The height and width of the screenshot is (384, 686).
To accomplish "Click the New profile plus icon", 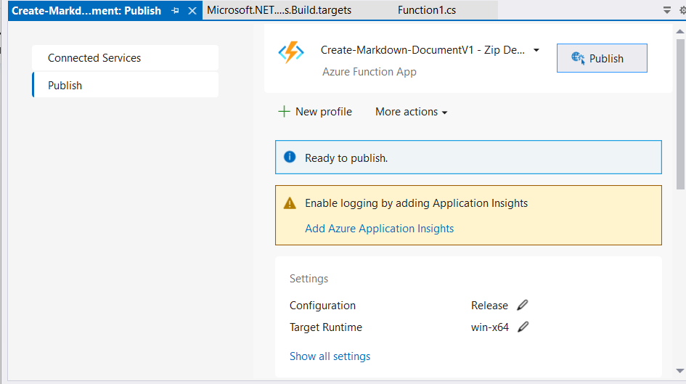I will click(284, 112).
